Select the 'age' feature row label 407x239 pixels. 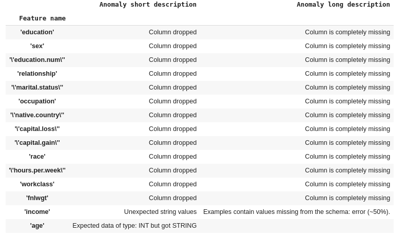point(37,226)
